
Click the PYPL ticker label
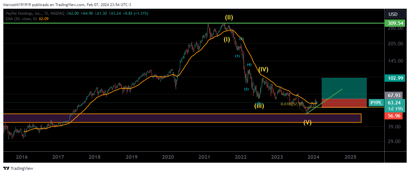click(x=376, y=103)
